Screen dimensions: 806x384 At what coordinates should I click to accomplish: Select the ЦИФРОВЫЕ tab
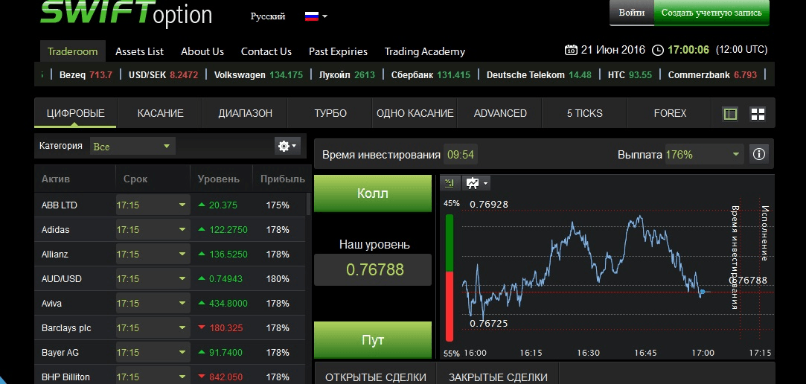click(76, 113)
